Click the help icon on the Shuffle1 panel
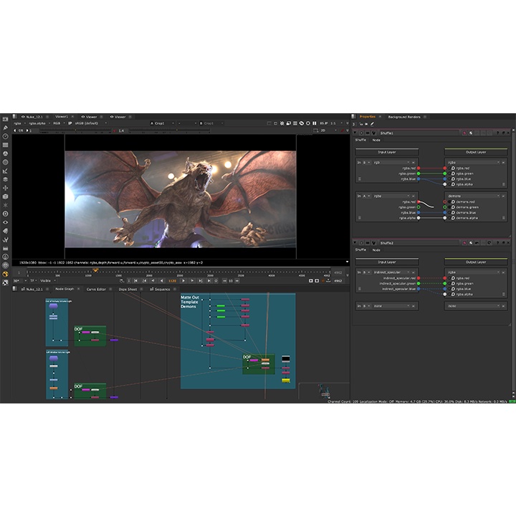Image resolution: width=516 pixels, height=516 pixels. (498, 133)
